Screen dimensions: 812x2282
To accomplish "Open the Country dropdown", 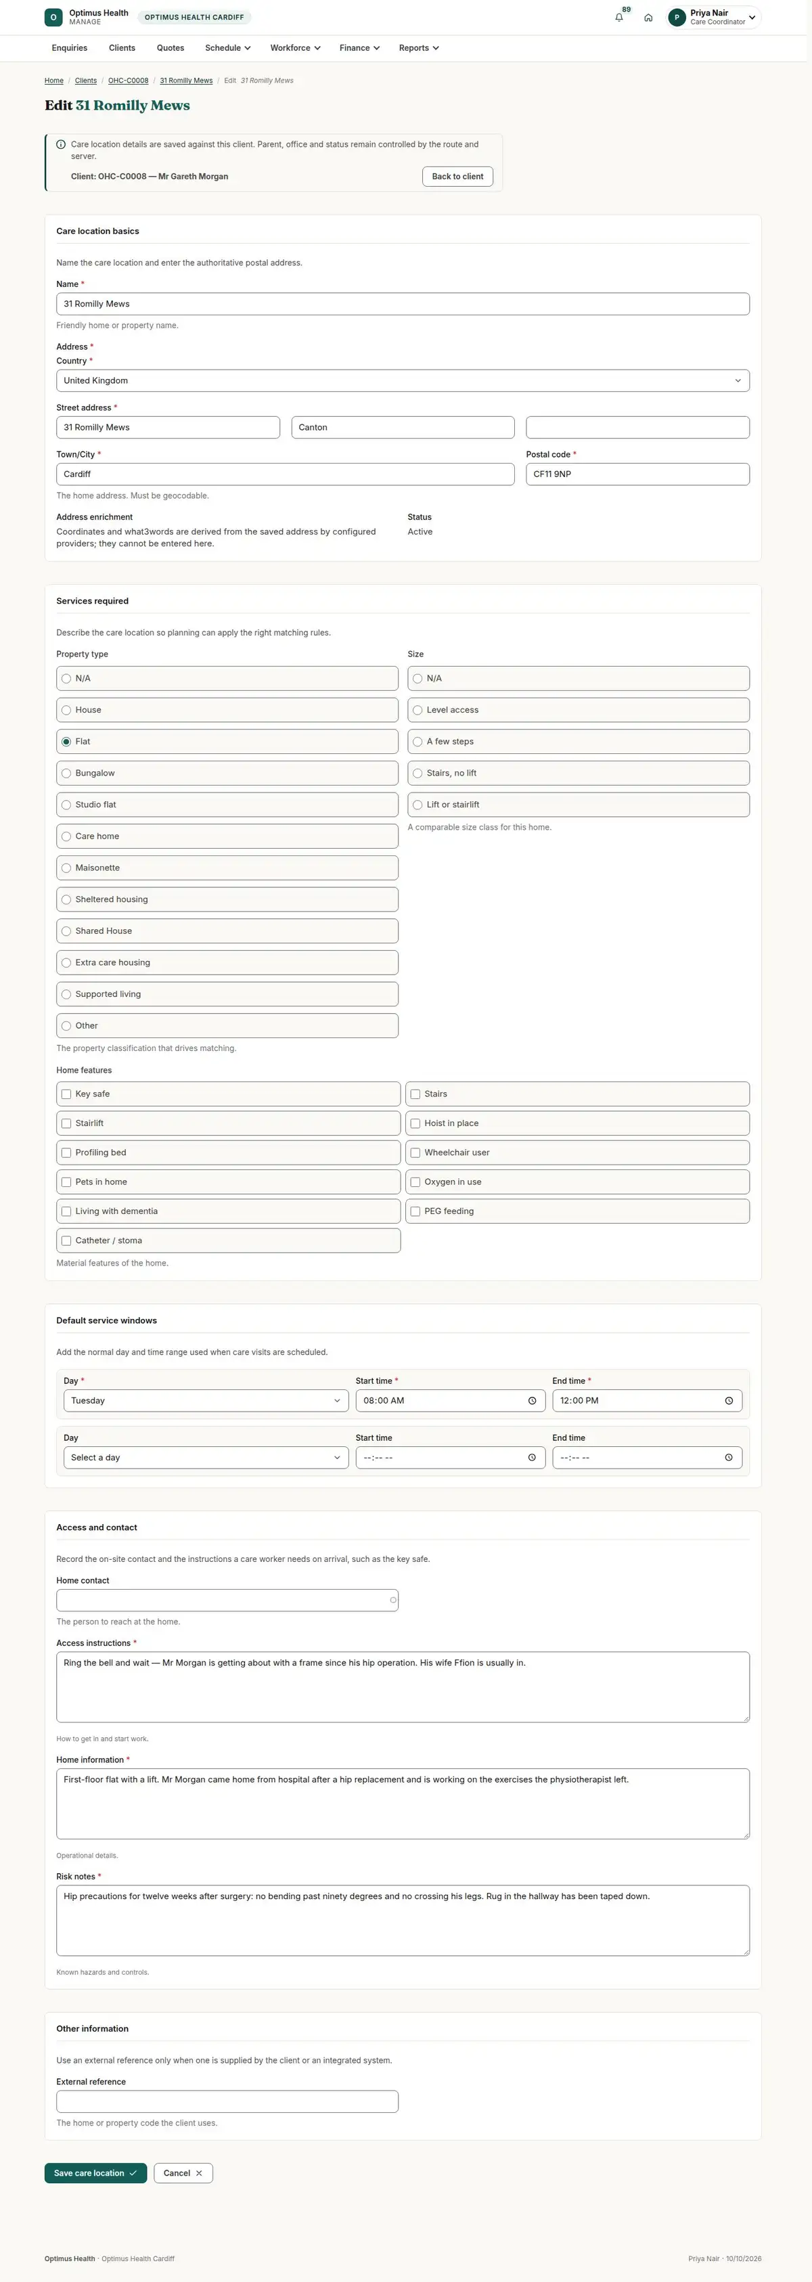I will point(403,381).
